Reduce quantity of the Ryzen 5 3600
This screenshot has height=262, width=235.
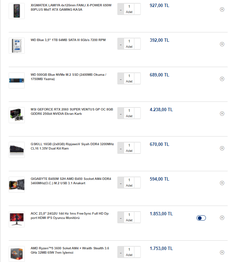point(121,252)
